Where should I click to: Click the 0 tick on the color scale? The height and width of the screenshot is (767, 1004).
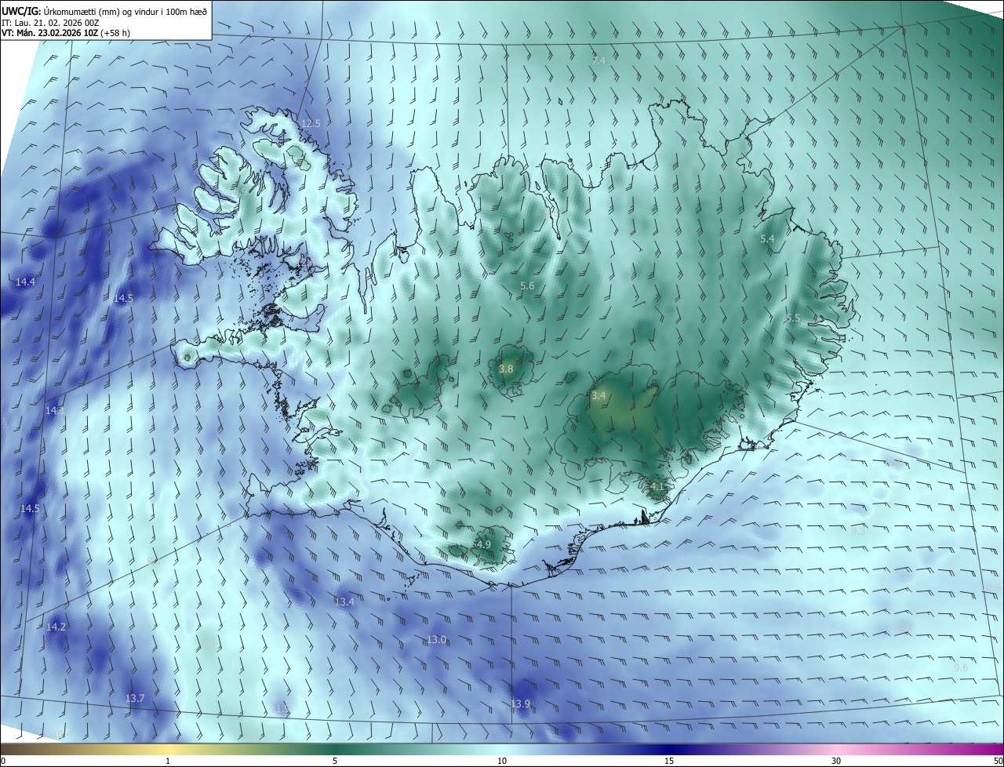3,761
